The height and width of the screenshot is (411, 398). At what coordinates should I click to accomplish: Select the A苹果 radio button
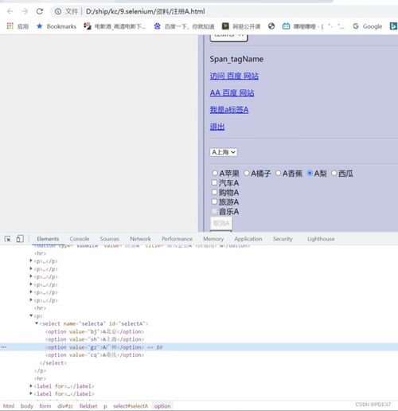click(x=215, y=173)
